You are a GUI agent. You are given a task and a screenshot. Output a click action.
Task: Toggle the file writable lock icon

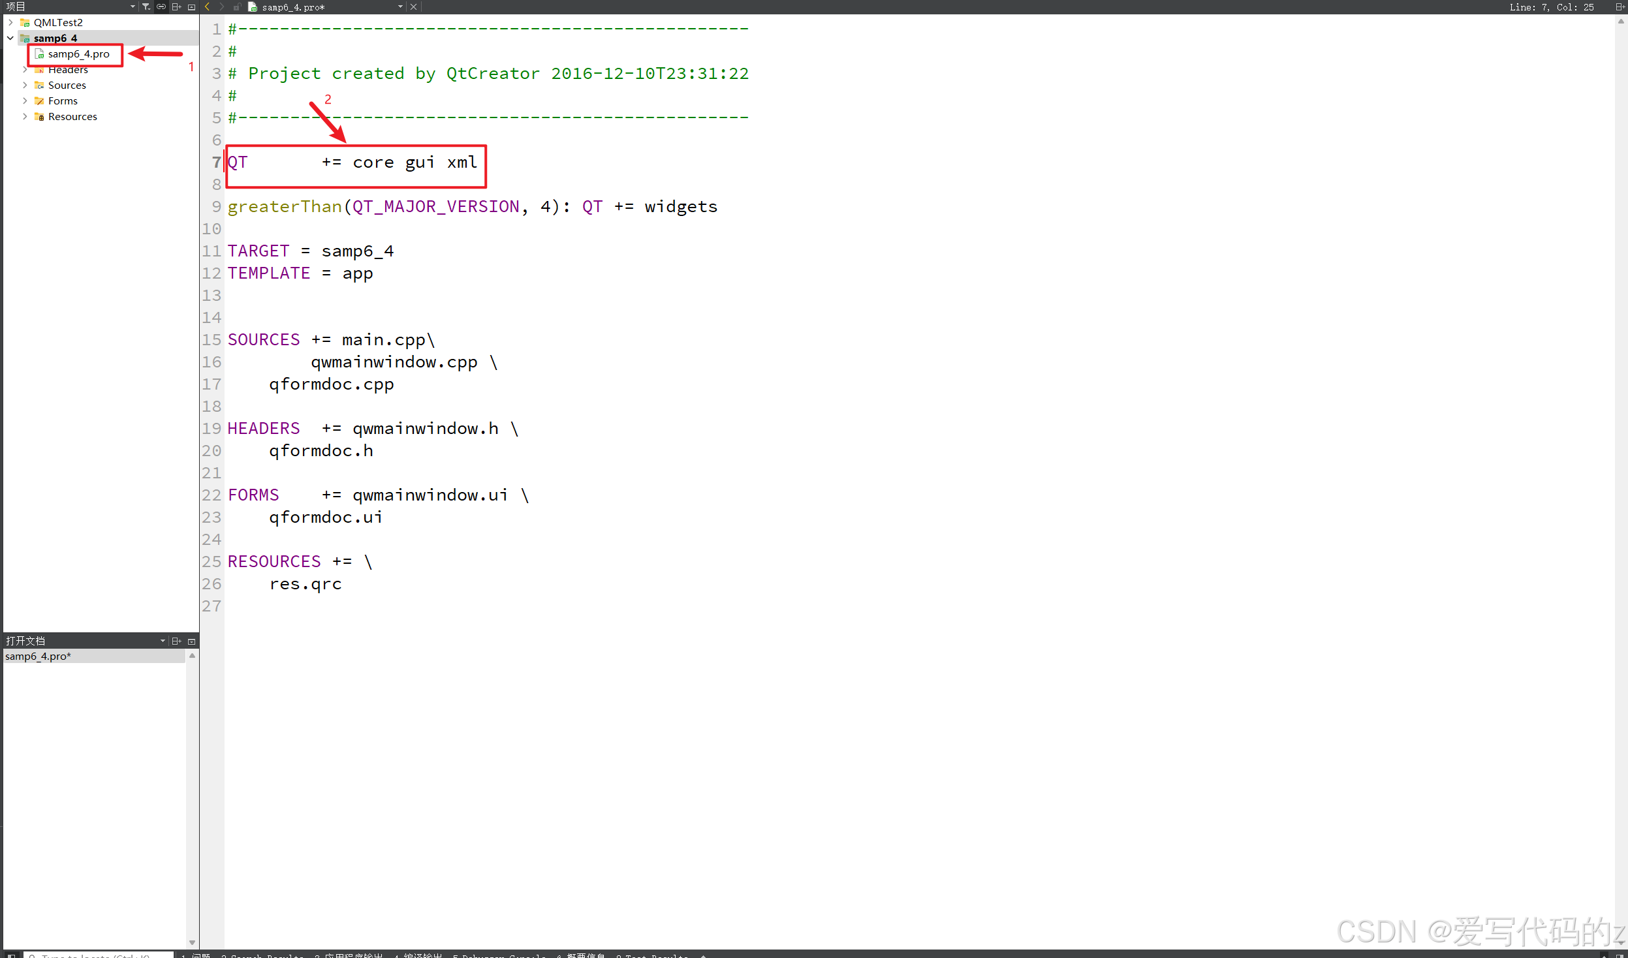tap(237, 7)
